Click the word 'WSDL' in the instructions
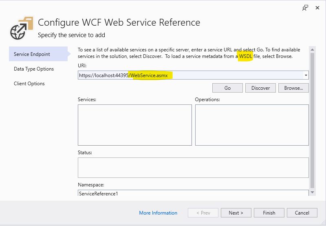Viewport: 326px width, 226px height. tap(246, 56)
